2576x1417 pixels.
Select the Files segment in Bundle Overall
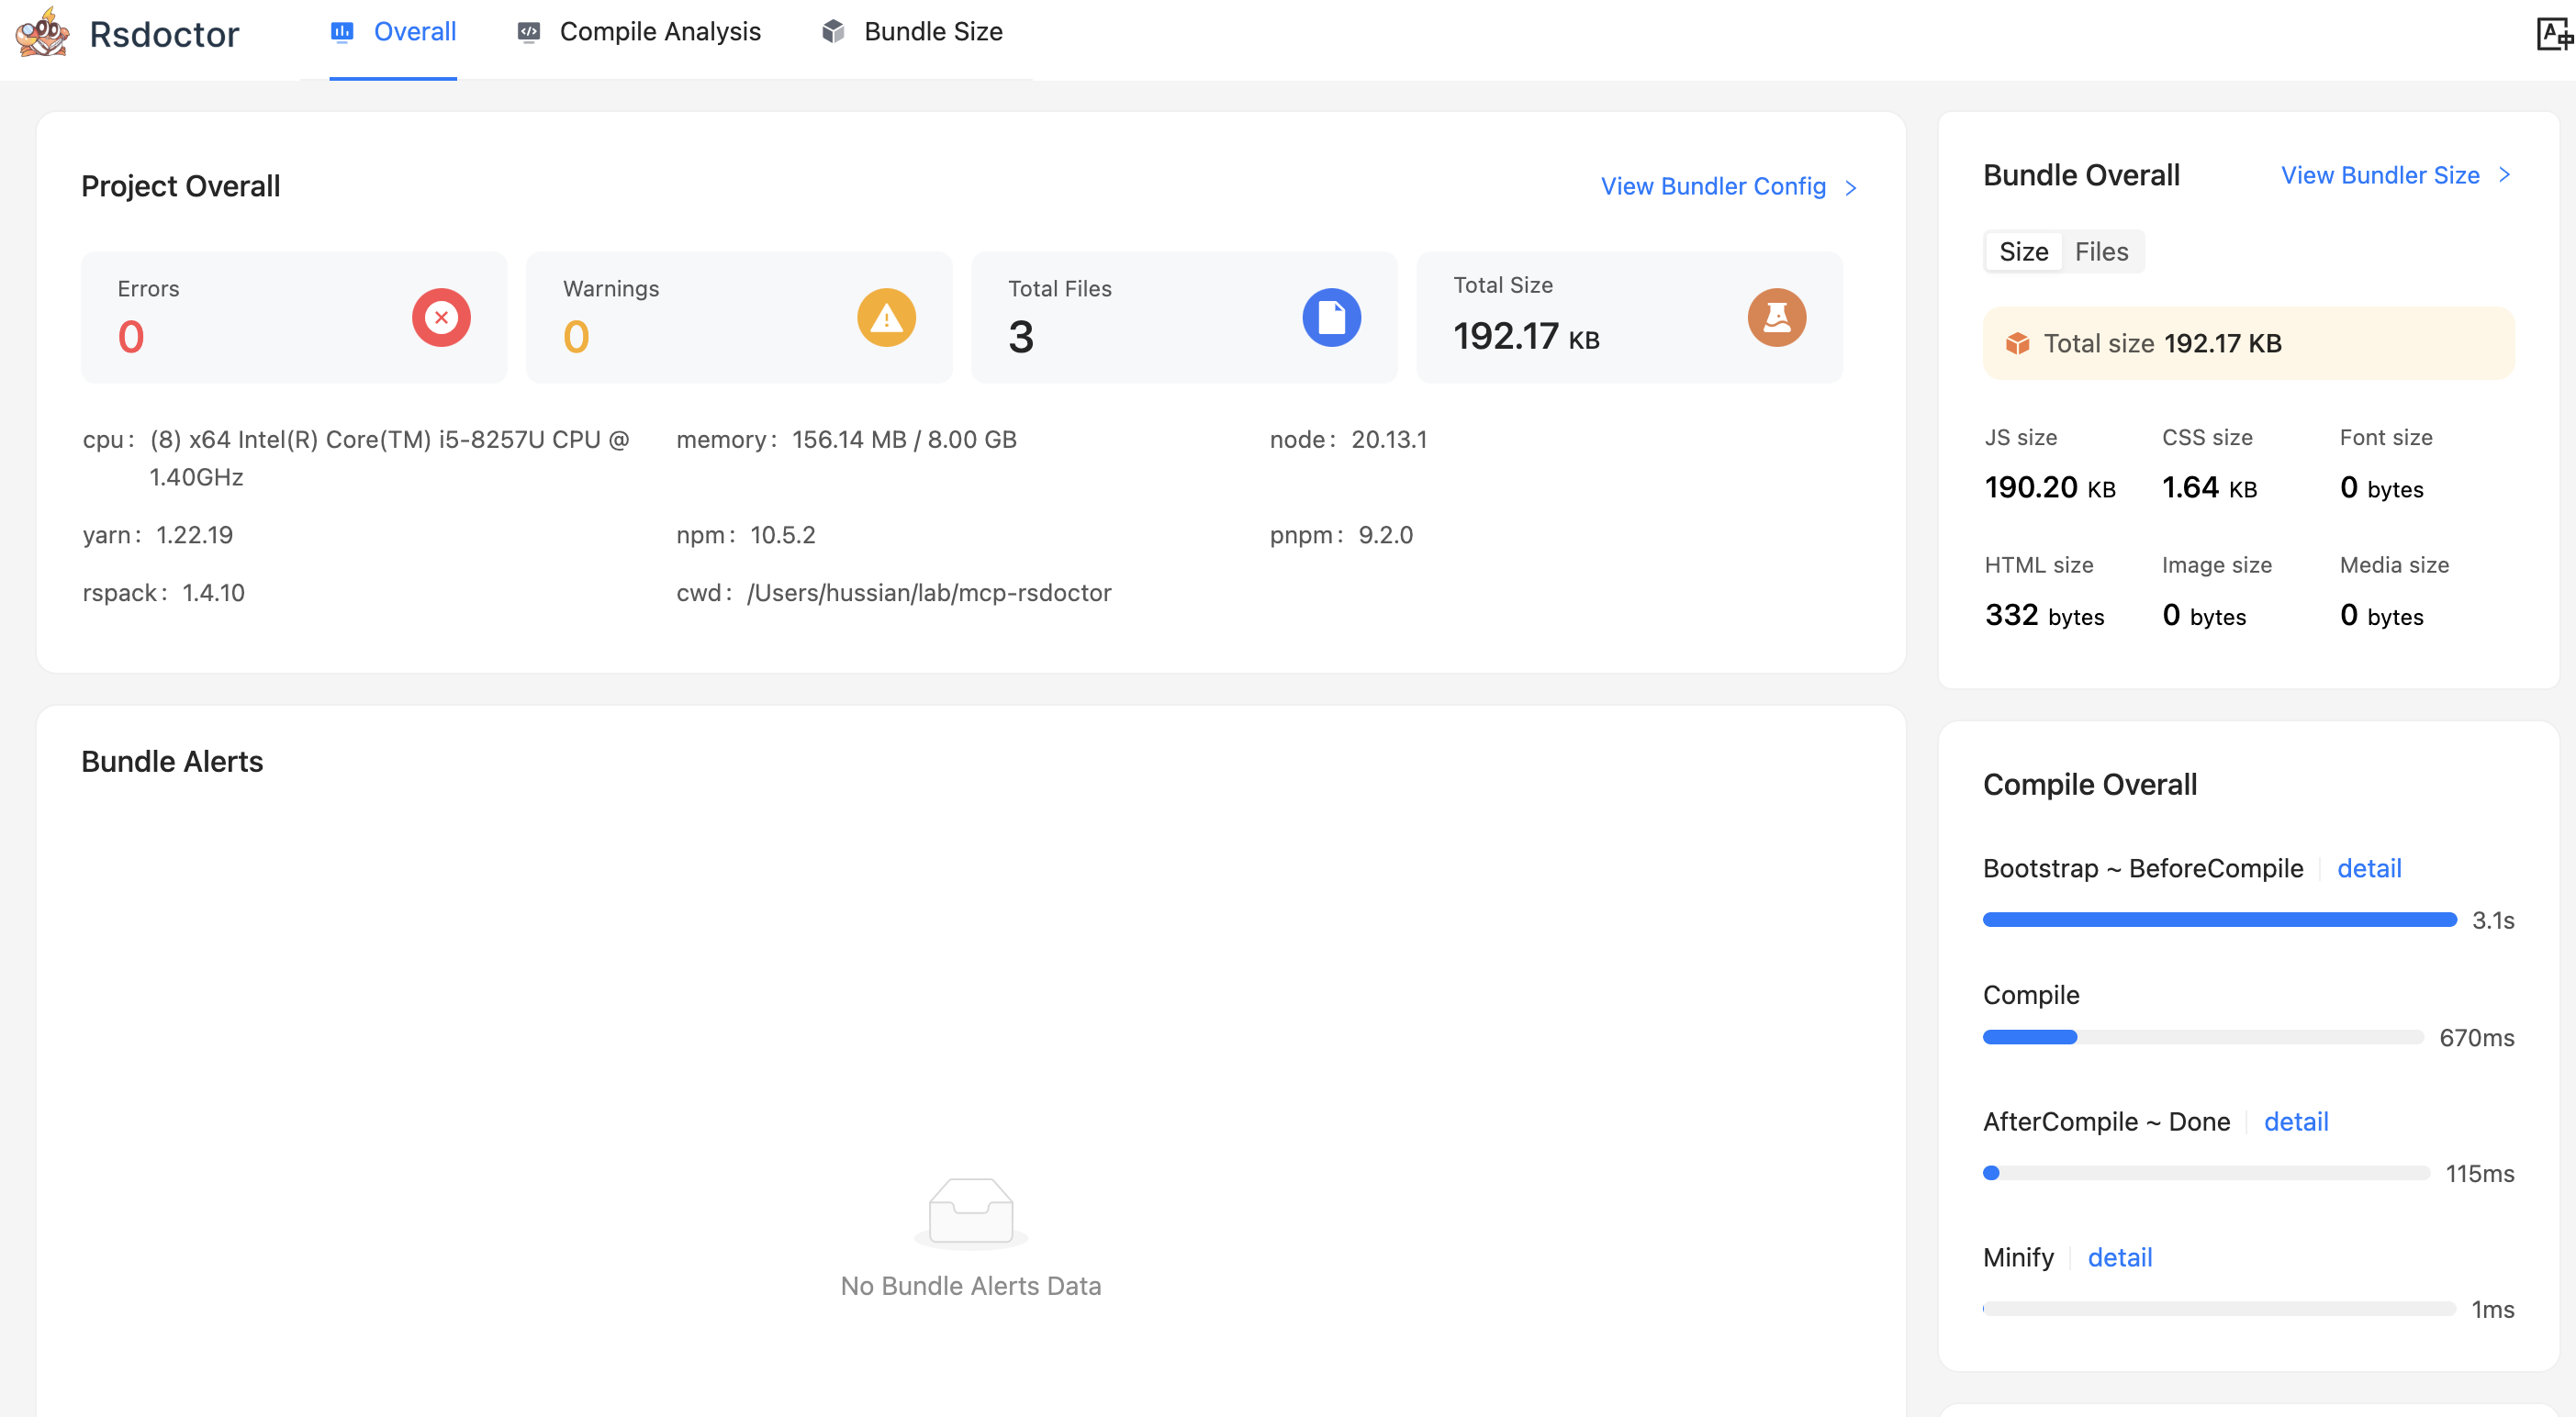coord(2101,252)
